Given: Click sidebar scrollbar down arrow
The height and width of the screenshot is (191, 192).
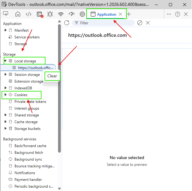Looking at the screenshot, I should pos(60,189).
